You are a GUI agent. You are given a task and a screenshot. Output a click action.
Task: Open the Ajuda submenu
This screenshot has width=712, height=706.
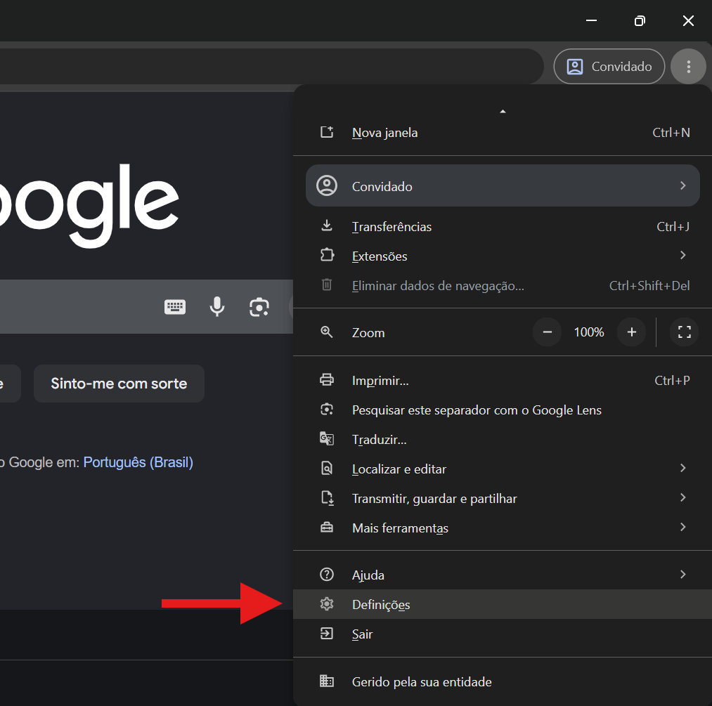[x=503, y=575]
